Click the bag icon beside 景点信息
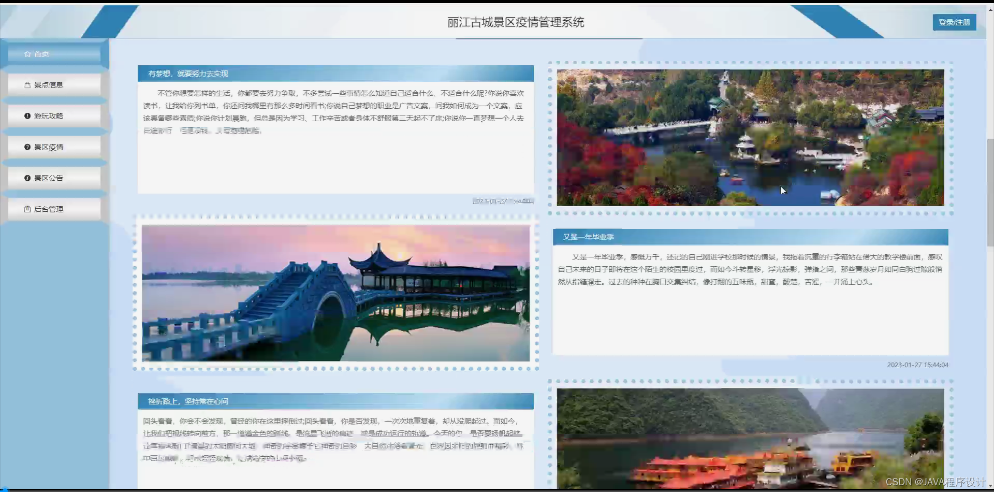The height and width of the screenshot is (492, 994). coord(27,85)
